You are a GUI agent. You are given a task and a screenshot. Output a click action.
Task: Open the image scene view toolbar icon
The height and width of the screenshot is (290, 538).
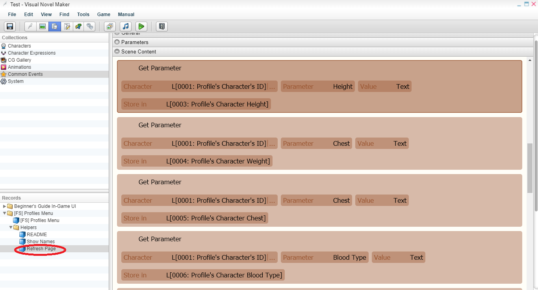(43, 26)
